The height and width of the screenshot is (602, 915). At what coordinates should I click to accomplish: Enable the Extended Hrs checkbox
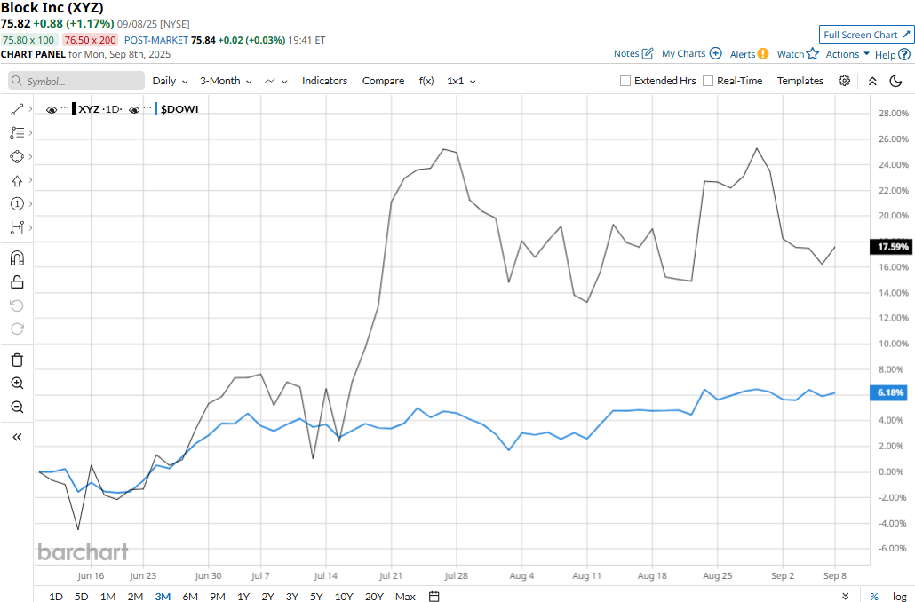pos(625,81)
